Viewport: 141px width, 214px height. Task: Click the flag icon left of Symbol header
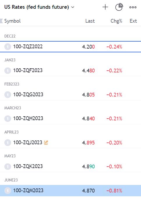point(1,21)
